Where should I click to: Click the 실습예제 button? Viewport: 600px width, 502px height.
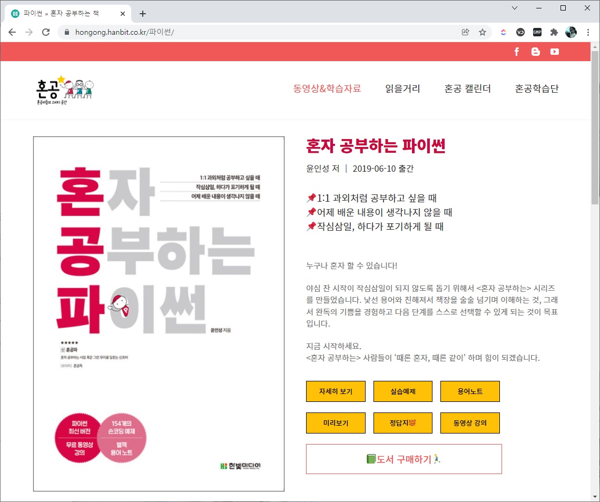pyautogui.click(x=403, y=391)
